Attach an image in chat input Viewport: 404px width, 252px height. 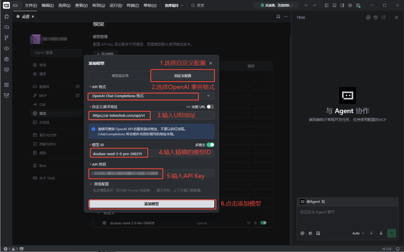coord(318,233)
